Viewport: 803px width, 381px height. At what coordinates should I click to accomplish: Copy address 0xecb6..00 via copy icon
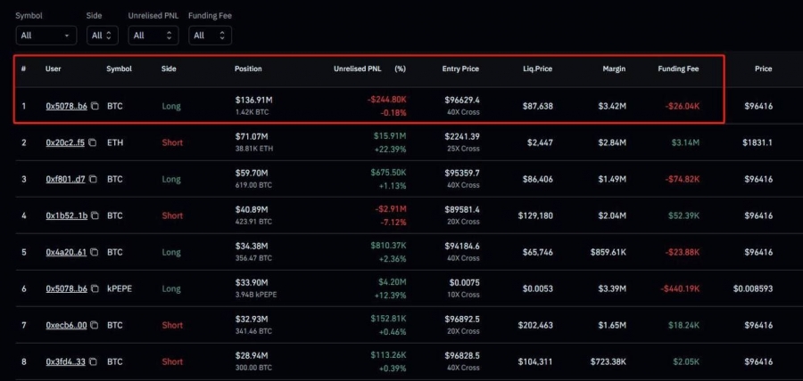coord(95,325)
